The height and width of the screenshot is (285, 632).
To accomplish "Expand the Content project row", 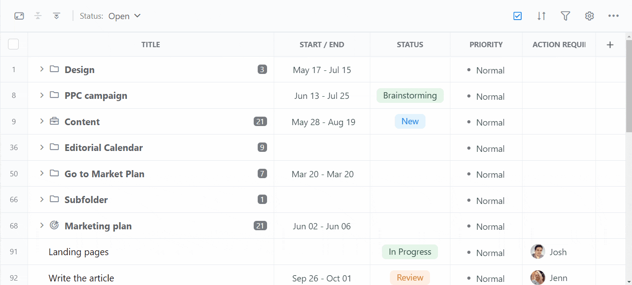I will click(x=41, y=121).
